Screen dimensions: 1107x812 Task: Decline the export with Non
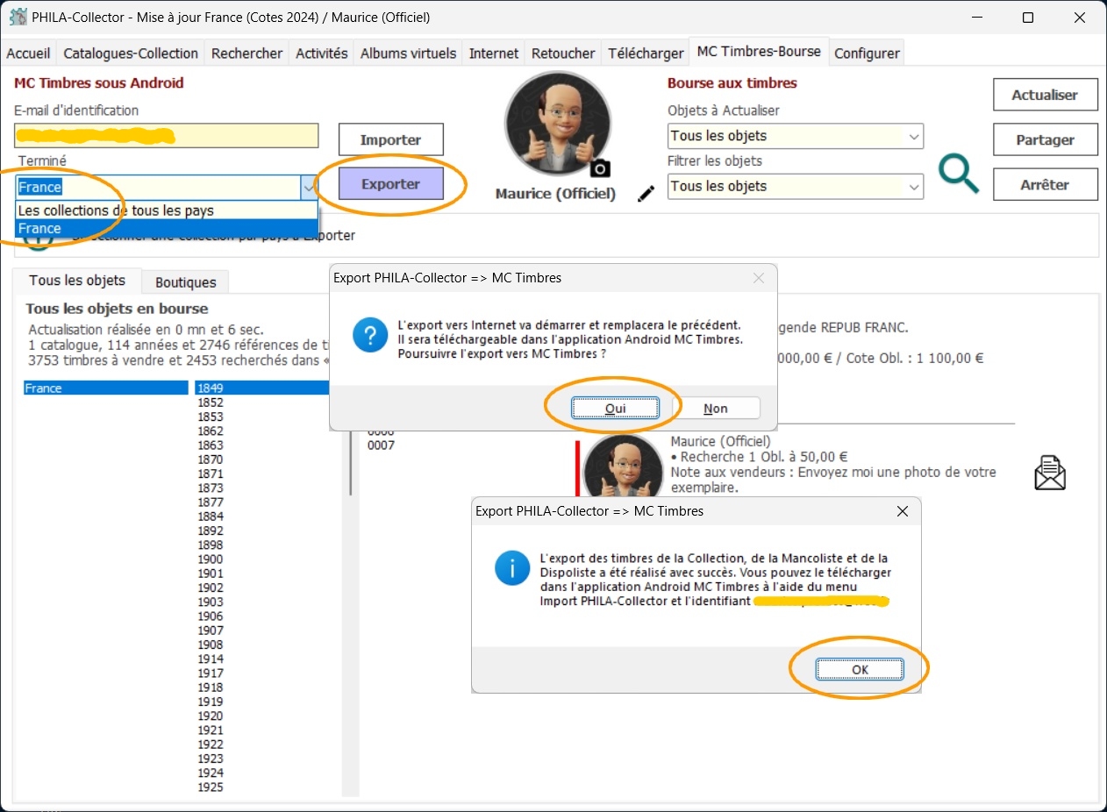click(716, 409)
